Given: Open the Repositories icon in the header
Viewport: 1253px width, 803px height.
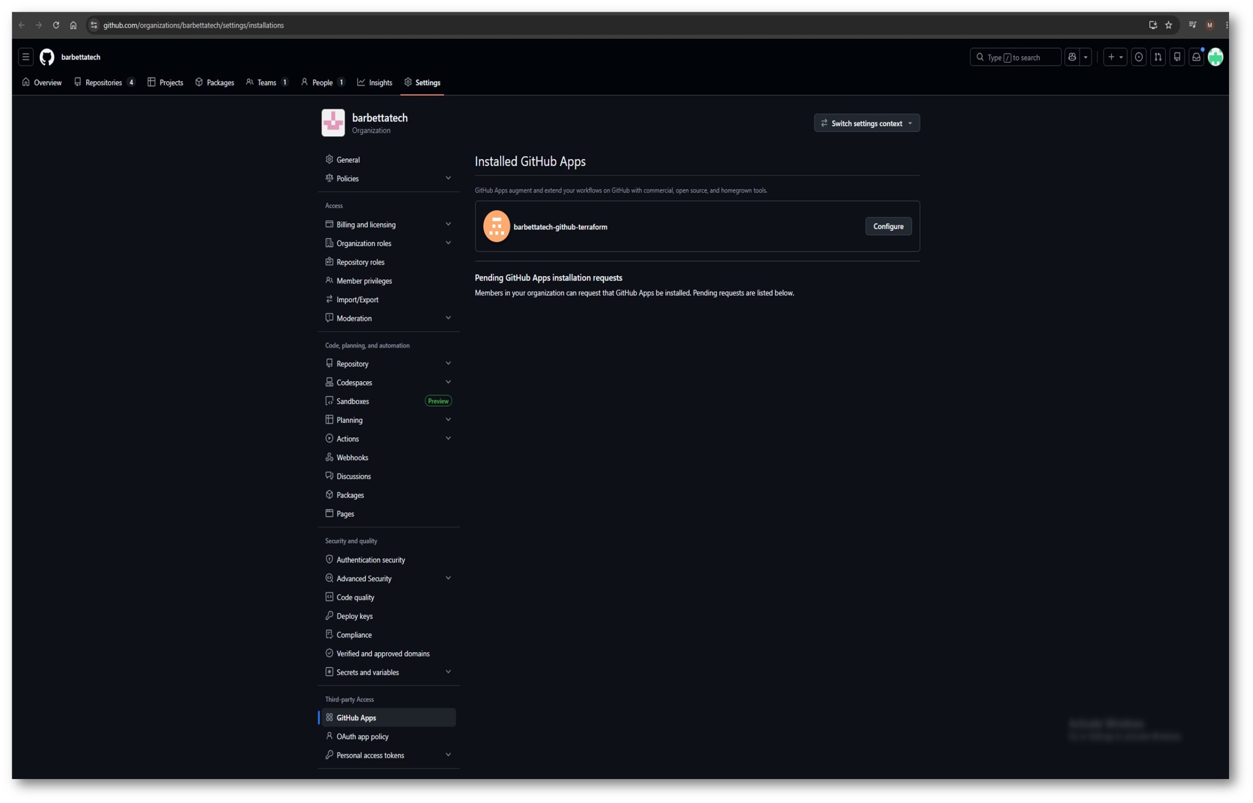Looking at the screenshot, I should tap(1178, 57).
